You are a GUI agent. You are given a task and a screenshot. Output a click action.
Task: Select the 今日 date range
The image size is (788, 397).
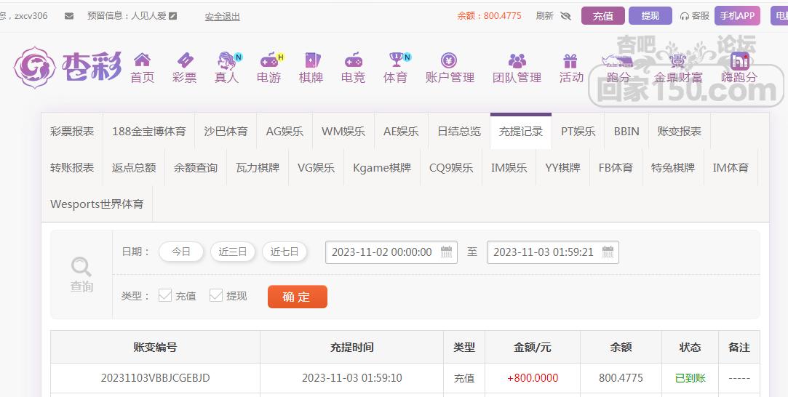click(181, 252)
